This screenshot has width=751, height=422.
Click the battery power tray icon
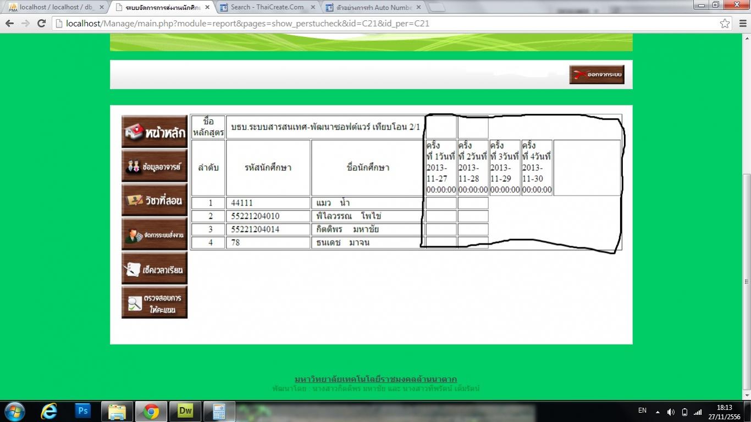[x=684, y=412]
